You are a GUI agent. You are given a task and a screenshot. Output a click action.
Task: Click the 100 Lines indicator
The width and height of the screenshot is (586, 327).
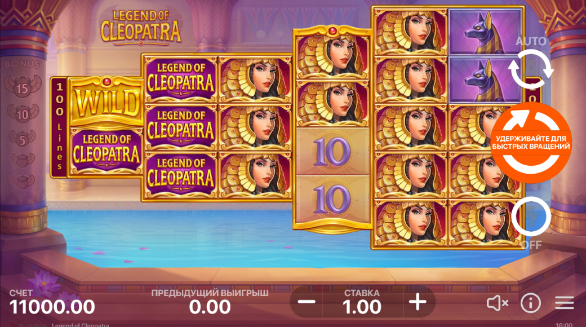(59, 127)
